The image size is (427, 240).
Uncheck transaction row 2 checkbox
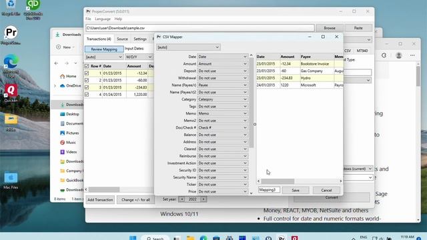[x=87, y=80]
